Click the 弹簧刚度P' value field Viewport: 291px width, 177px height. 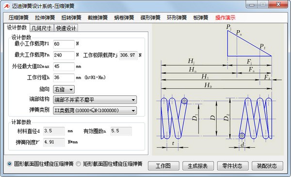click(54, 142)
